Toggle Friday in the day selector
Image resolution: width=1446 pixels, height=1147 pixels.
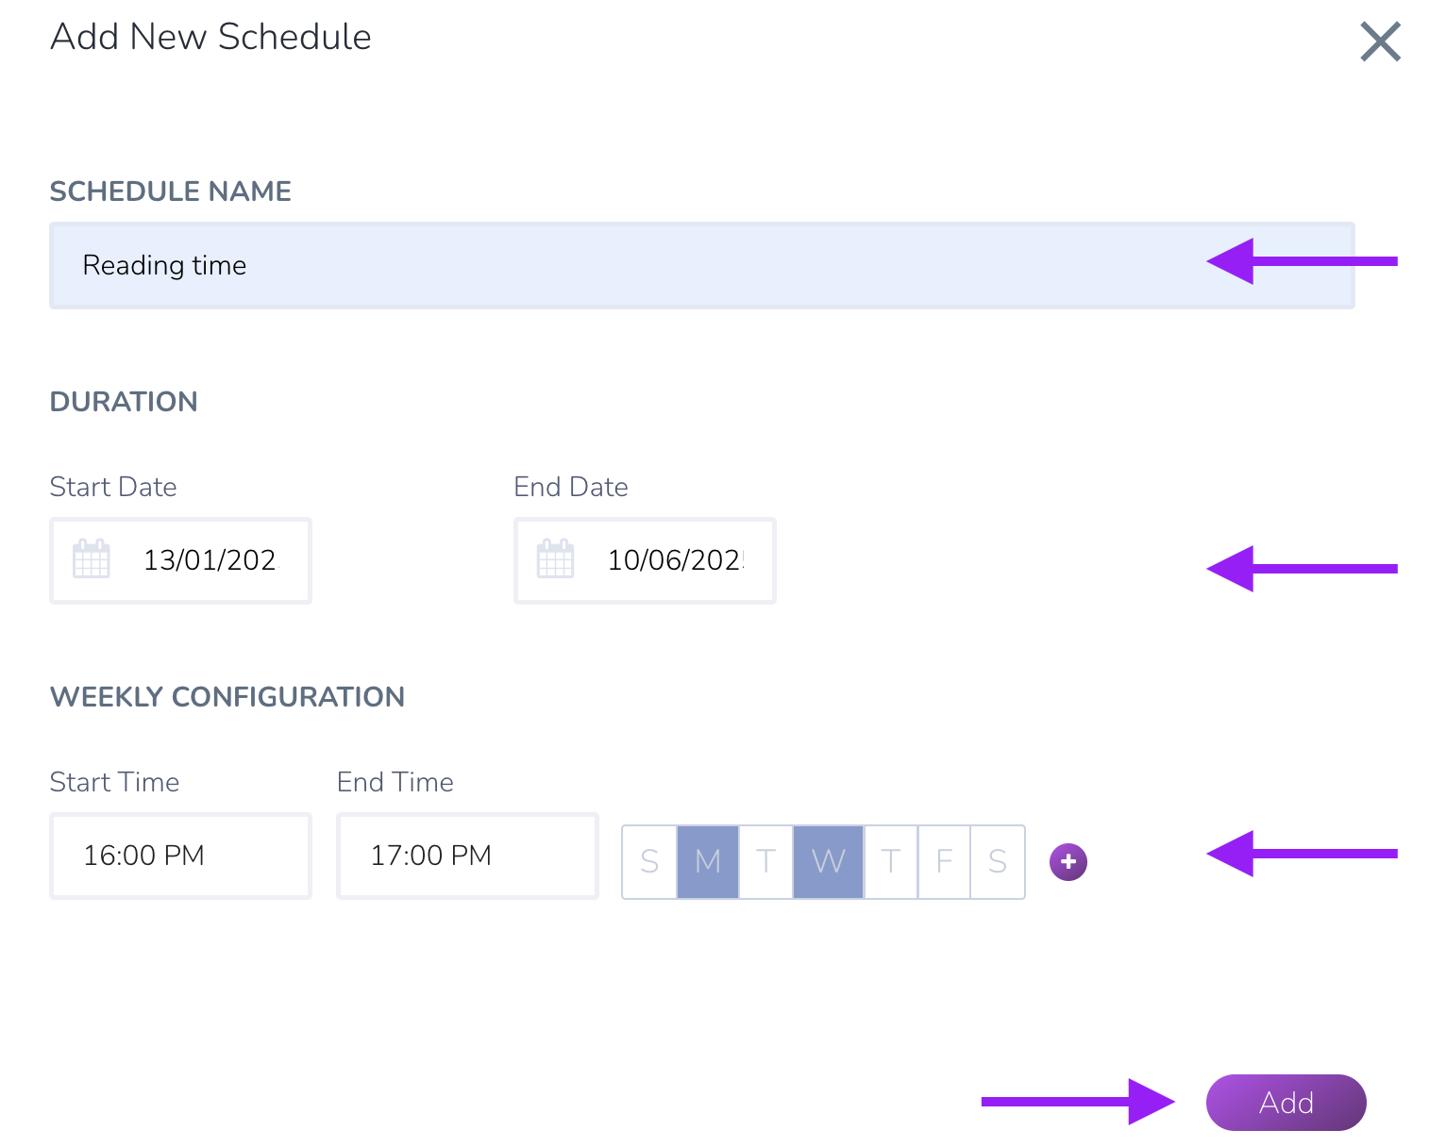point(944,861)
